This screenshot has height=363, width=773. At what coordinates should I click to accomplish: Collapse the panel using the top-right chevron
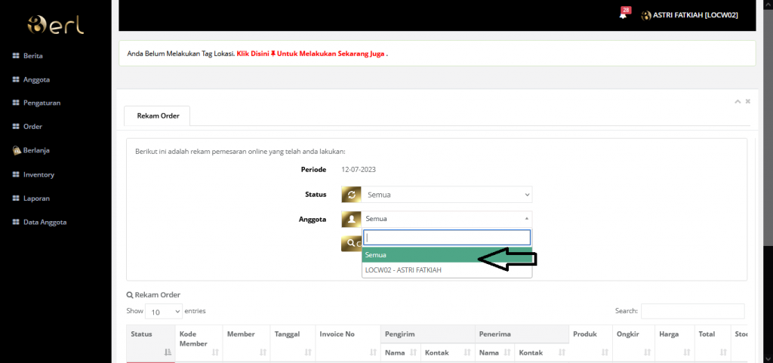pos(738,101)
